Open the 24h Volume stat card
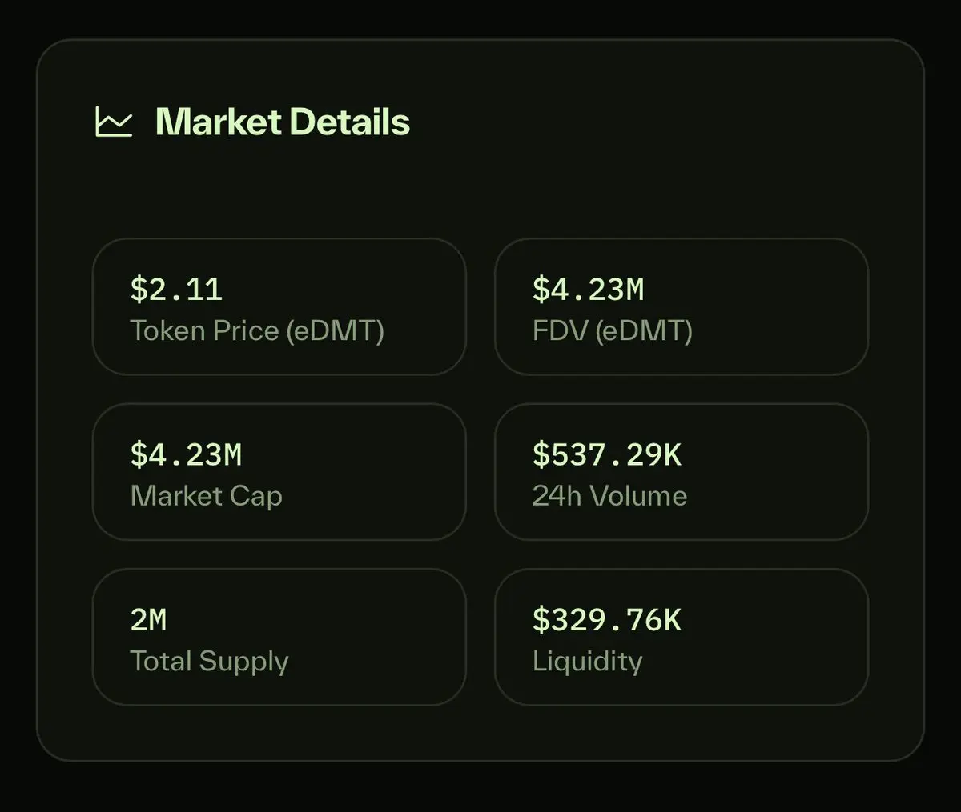The height and width of the screenshot is (812, 961). [682, 472]
